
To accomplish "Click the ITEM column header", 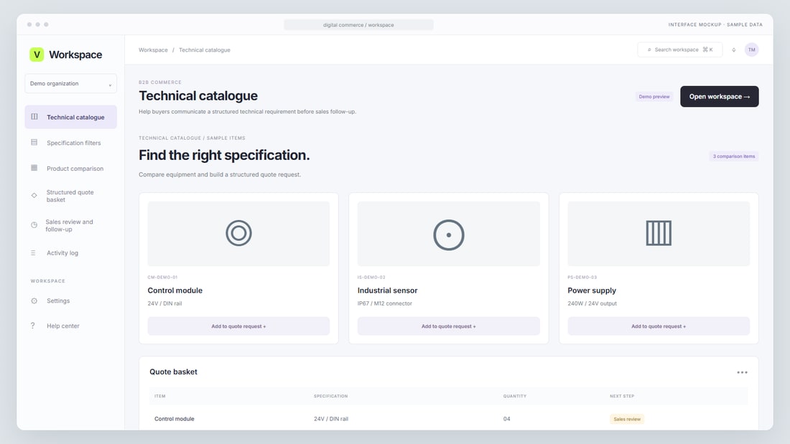I will (x=159, y=396).
